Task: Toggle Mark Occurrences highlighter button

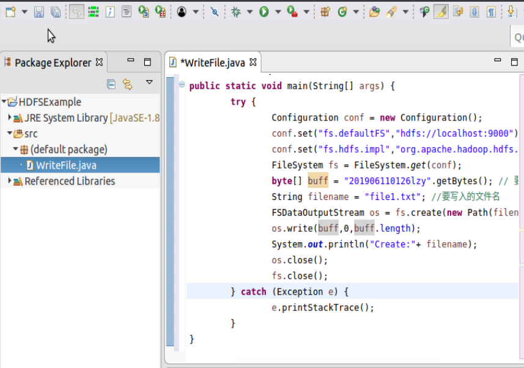Action: tap(441, 12)
